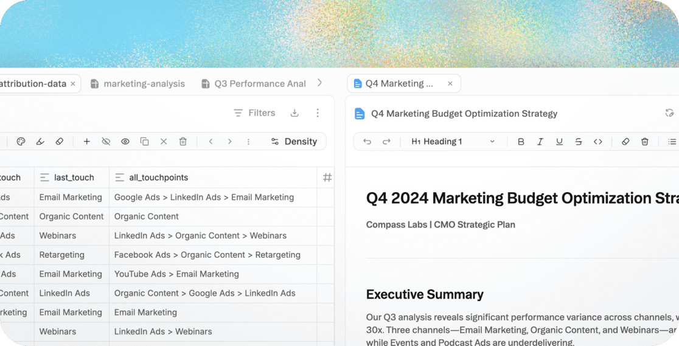Image resolution: width=679 pixels, height=346 pixels.
Task: Select Organic Content cell in last_touch column
Action: click(x=71, y=216)
